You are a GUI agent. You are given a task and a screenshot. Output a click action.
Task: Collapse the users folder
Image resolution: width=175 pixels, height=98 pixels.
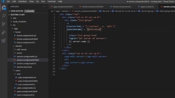coord(18,71)
